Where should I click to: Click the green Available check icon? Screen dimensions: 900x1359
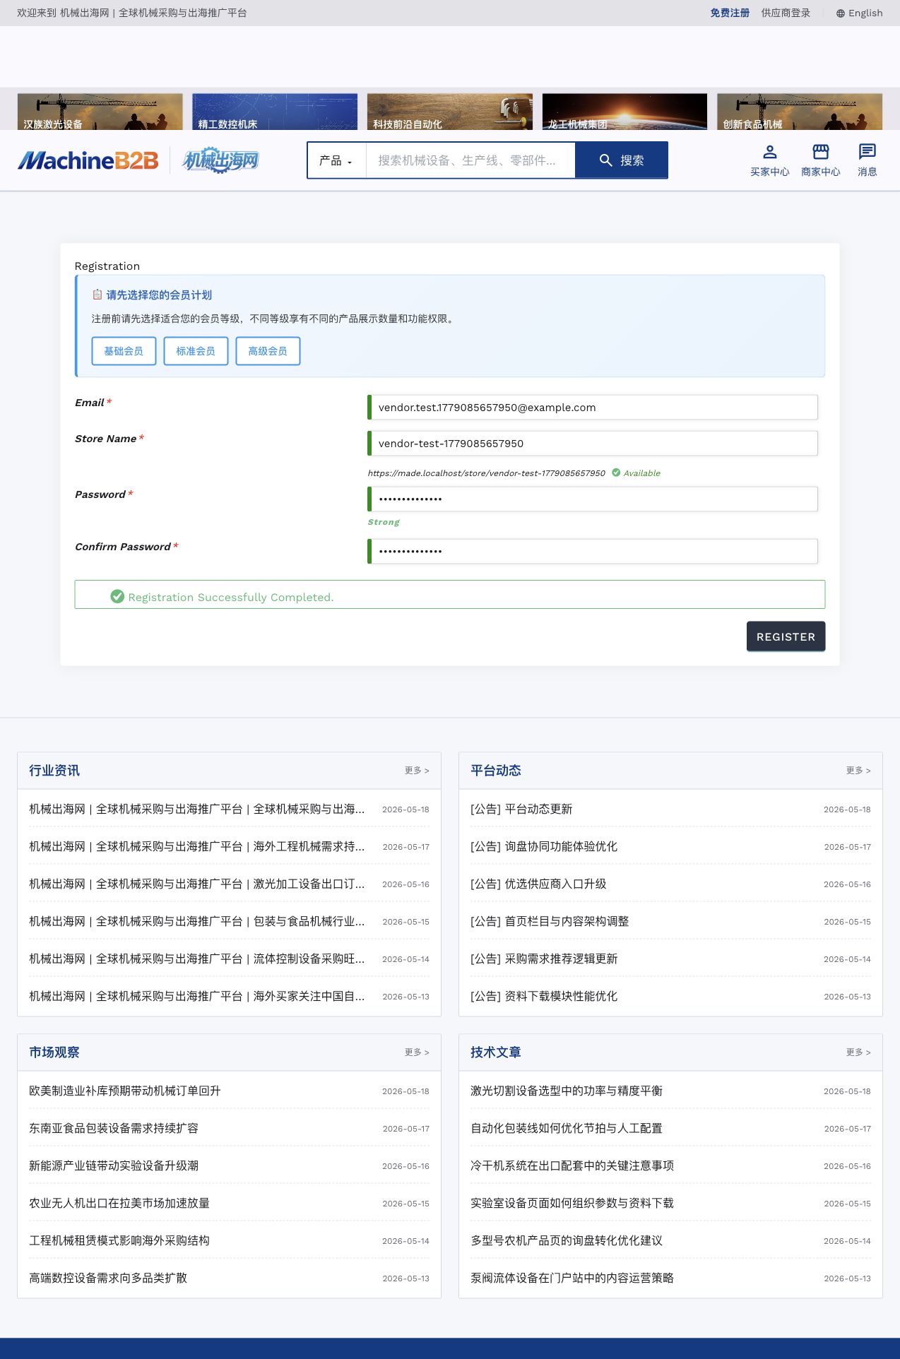pos(616,473)
